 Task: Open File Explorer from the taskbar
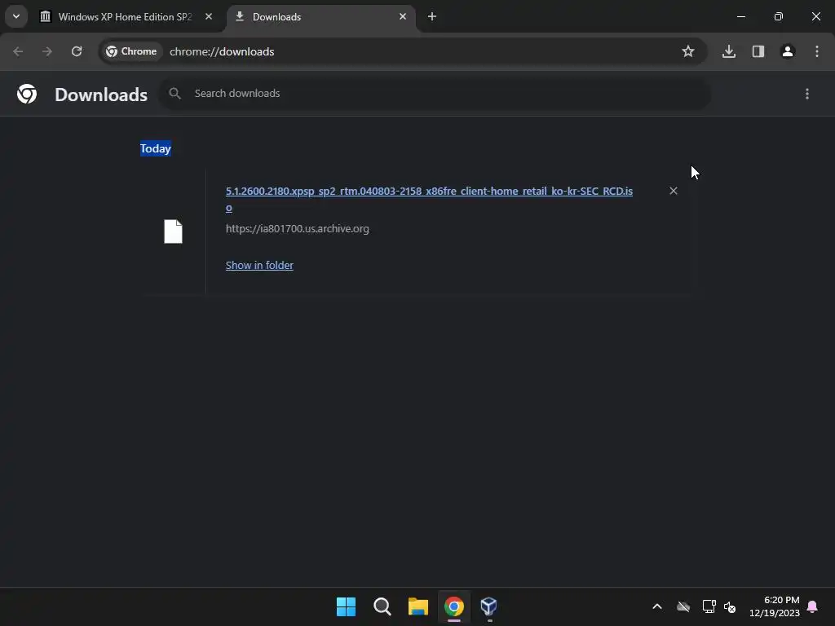pyautogui.click(x=418, y=606)
